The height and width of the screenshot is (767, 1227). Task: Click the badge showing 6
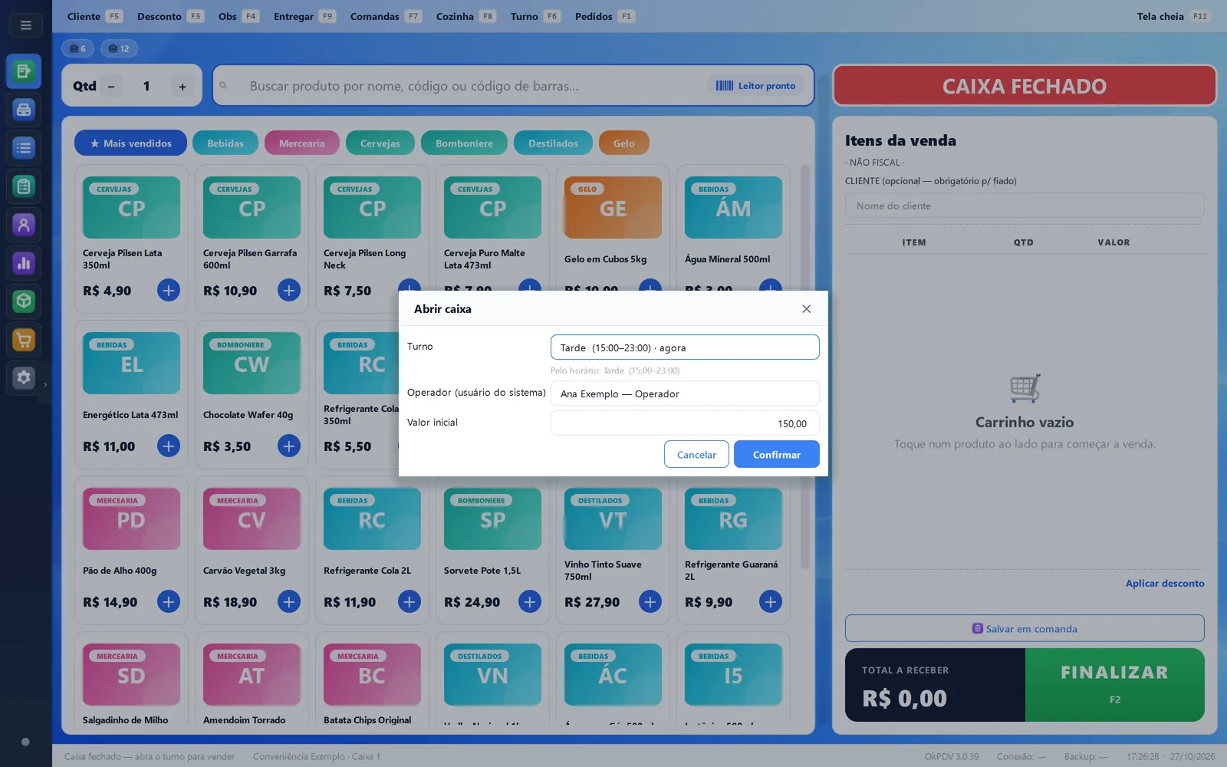point(77,48)
